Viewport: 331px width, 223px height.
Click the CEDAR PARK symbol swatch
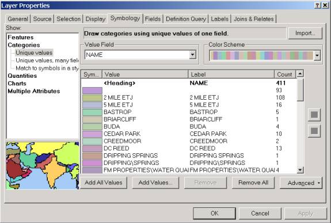point(92,134)
